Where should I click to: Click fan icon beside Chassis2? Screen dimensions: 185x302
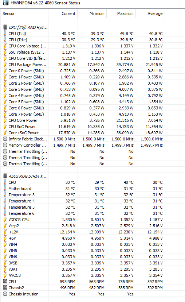pos(5,287)
